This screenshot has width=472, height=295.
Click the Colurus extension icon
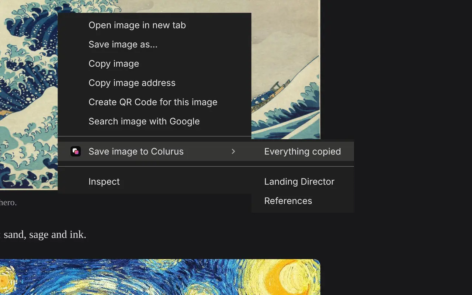(76, 151)
